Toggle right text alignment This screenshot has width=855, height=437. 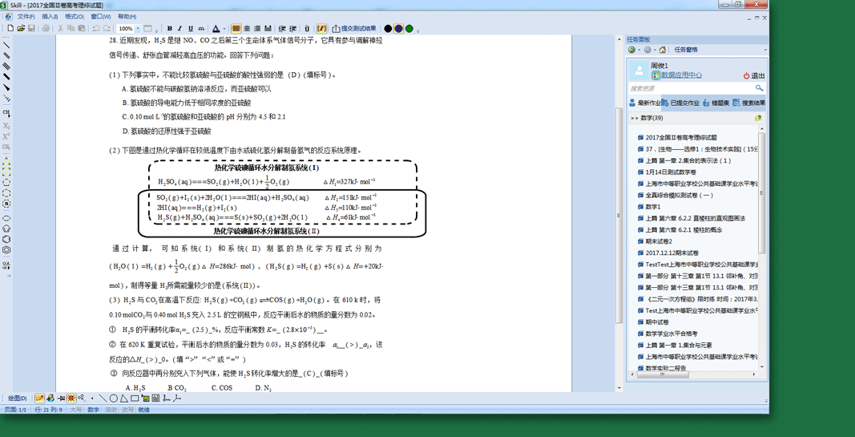(x=257, y=28)
